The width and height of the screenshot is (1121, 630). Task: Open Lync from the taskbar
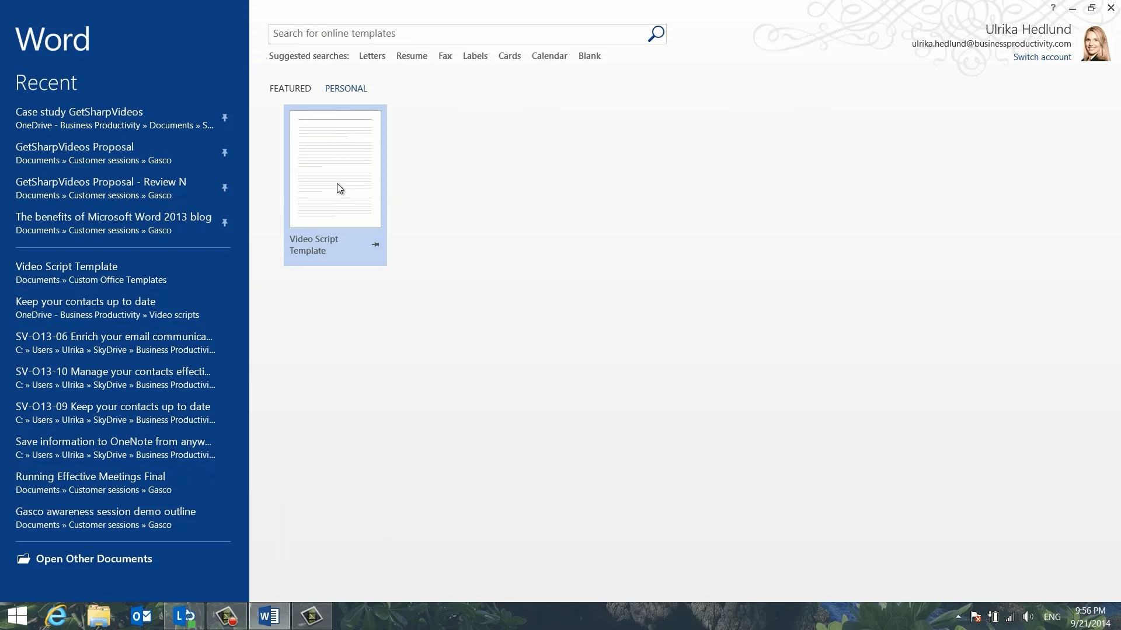point(184,616)
